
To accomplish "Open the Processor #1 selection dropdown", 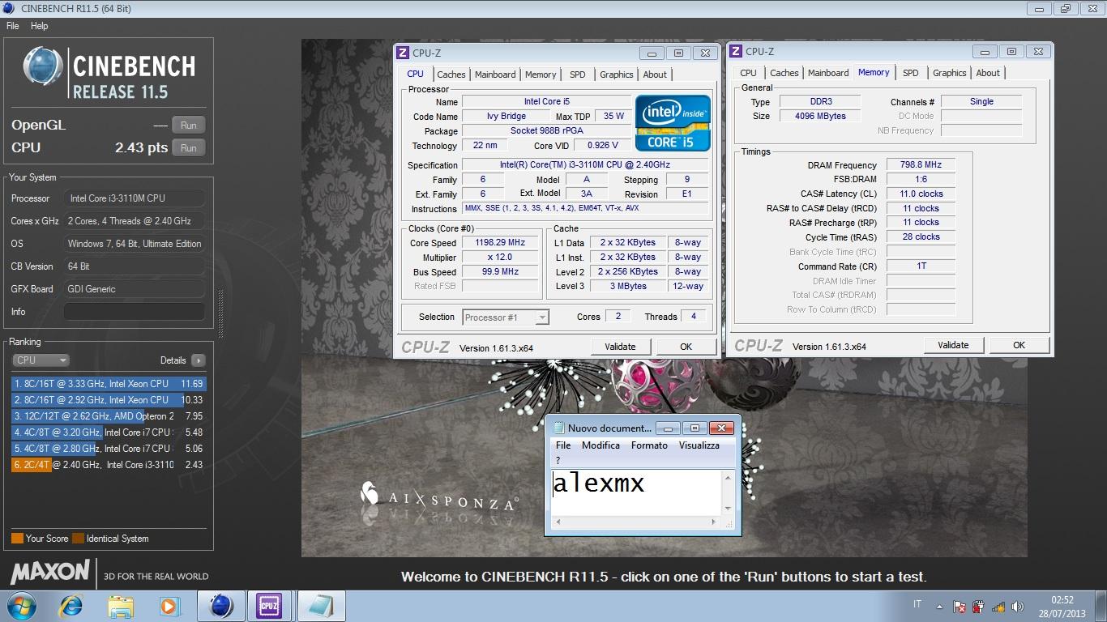I will [x=506, y=317].
